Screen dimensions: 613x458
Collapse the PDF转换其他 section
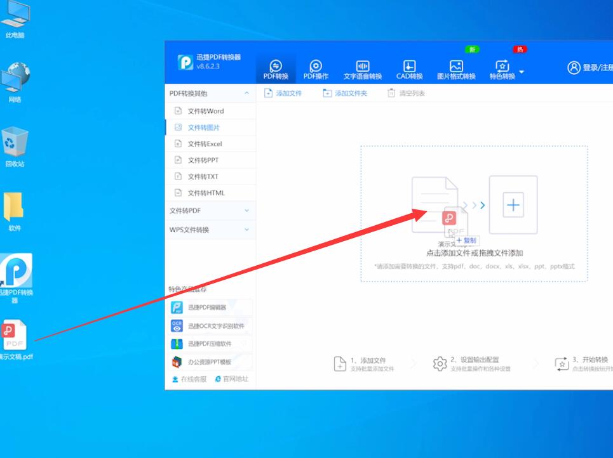(x=246, y=93)
